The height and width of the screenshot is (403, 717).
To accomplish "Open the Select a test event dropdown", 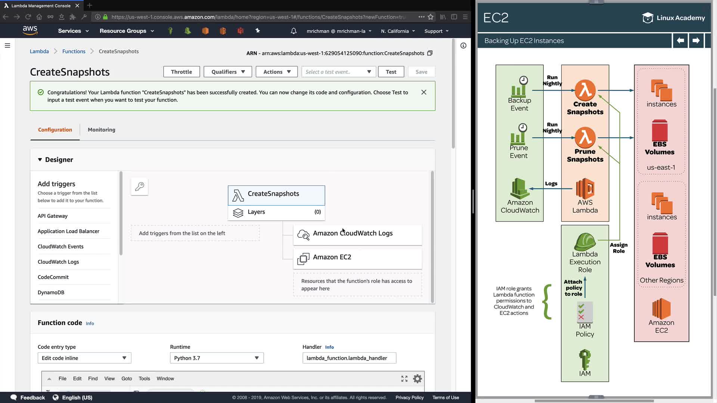I will pyautogui.click(x=338, y=72).
